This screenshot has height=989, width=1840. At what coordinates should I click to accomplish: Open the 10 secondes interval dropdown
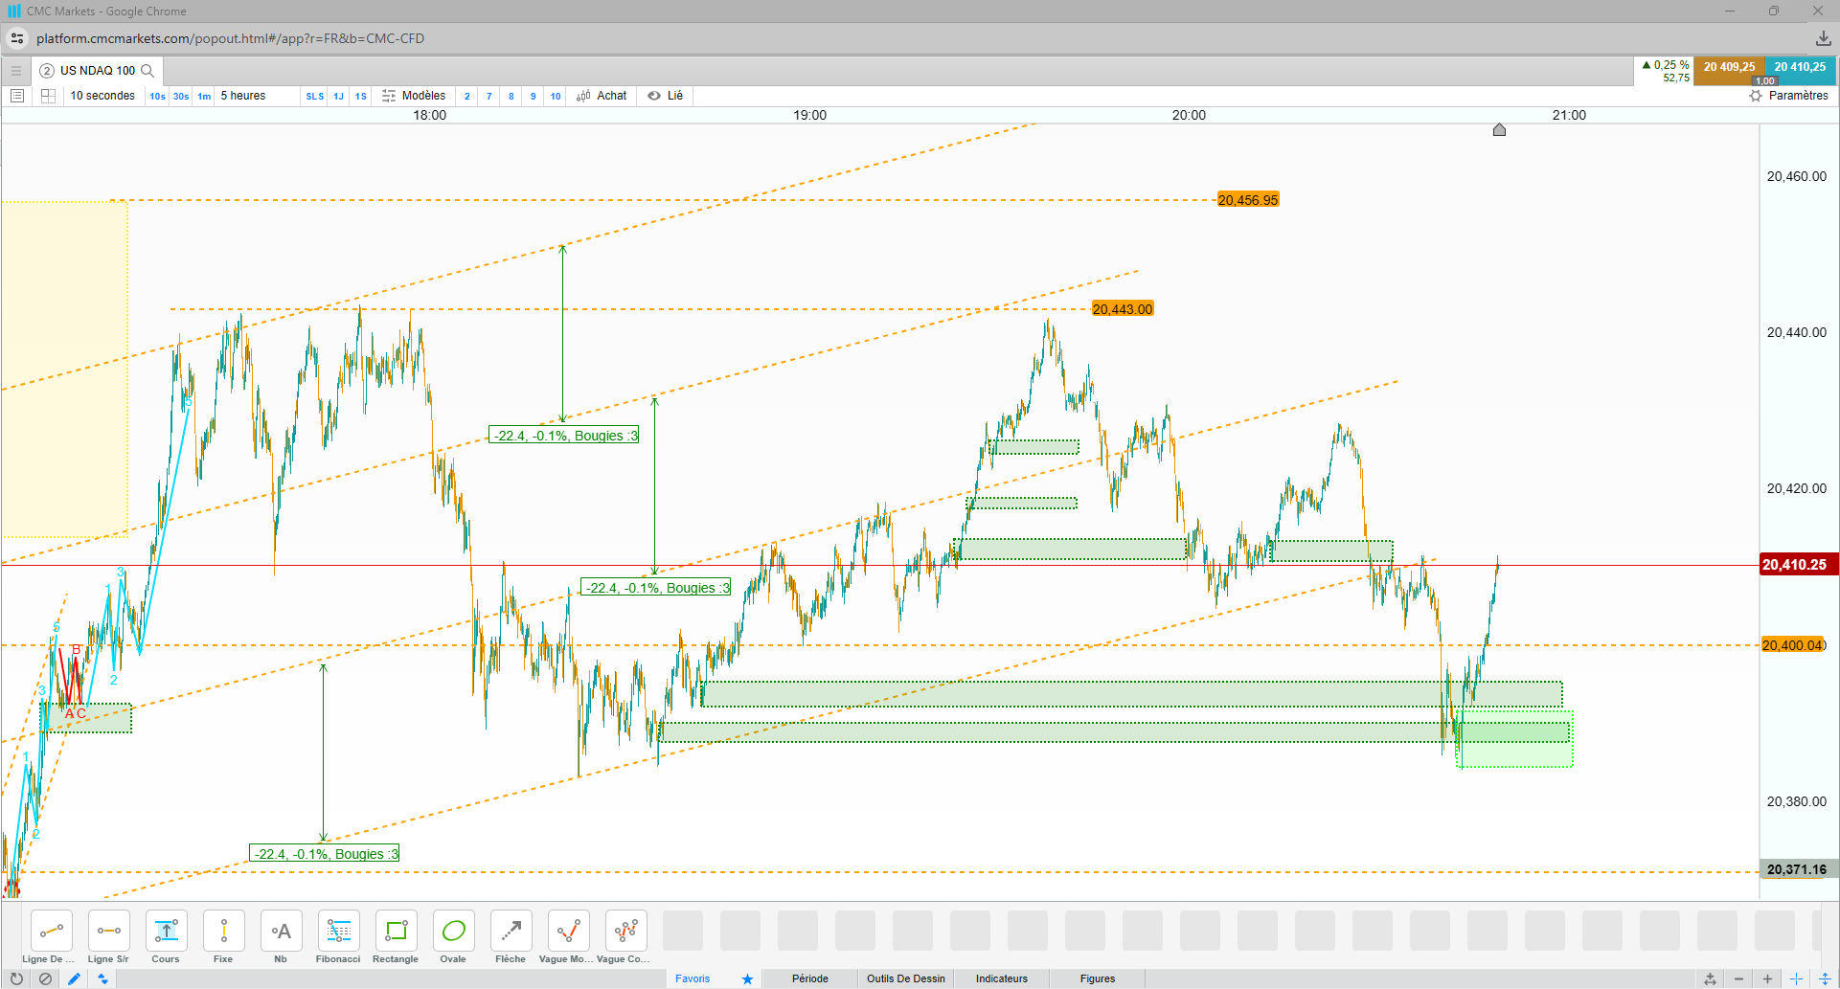(102, 96)
